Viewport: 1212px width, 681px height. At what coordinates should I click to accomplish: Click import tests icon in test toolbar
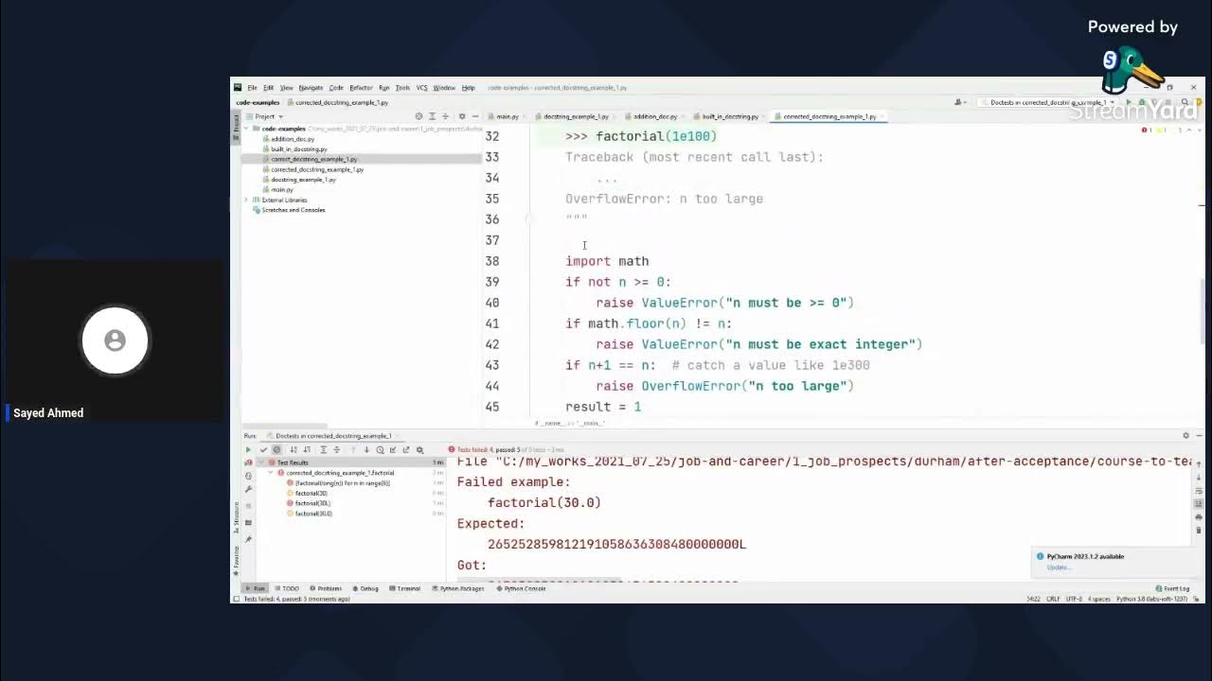(x=393, y=450)
